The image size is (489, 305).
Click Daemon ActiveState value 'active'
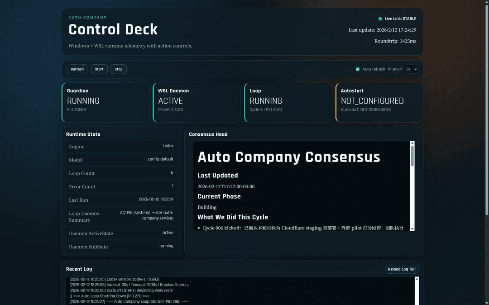point(168,233)
